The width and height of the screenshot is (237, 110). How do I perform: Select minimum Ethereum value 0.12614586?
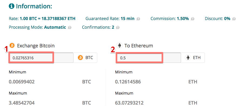[x=128, y=82]
